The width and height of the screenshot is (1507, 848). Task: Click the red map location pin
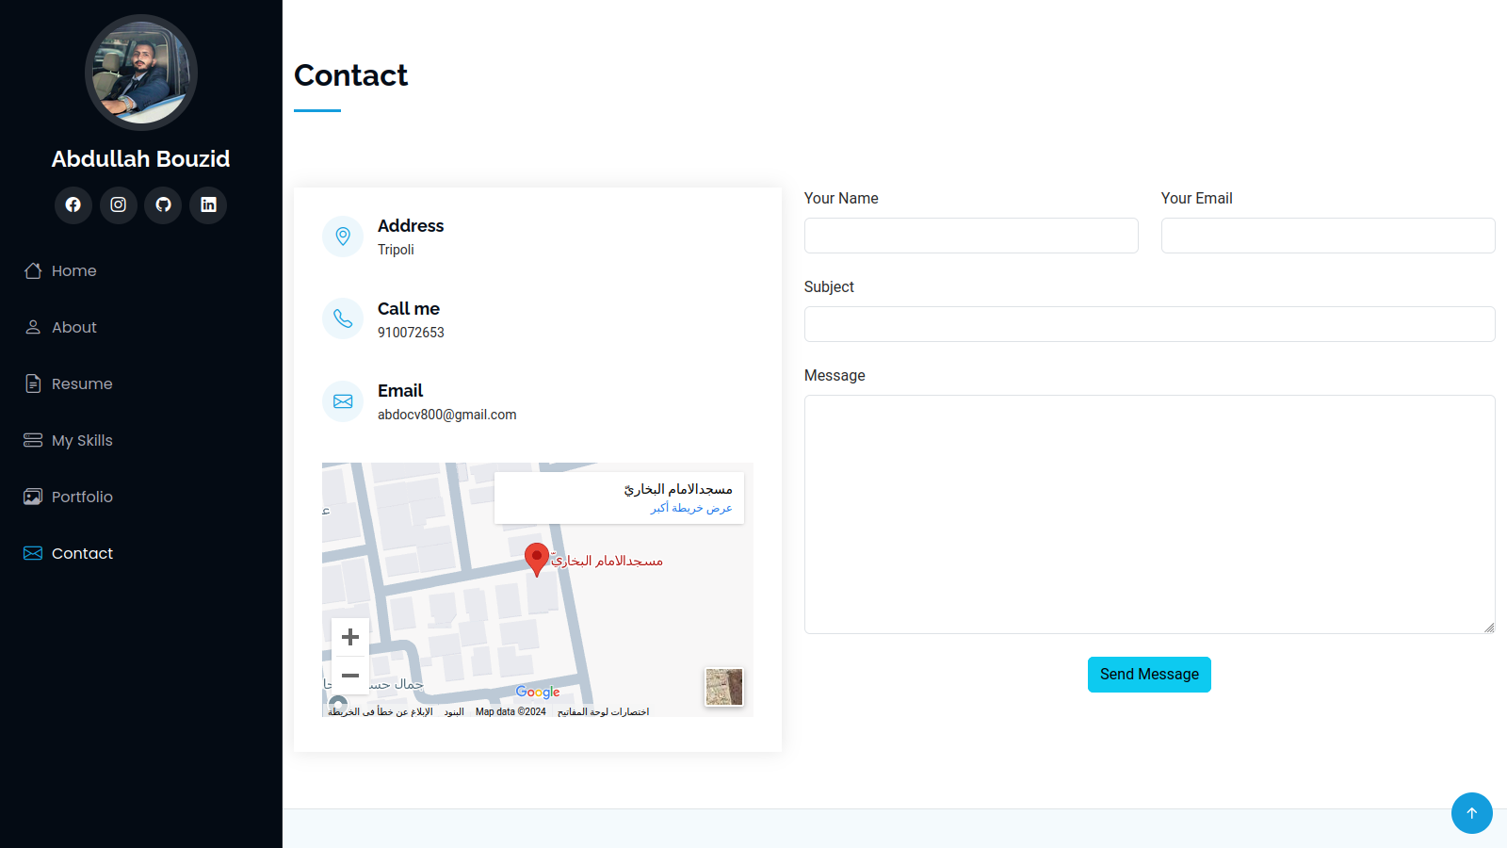[x=536, y=559]
